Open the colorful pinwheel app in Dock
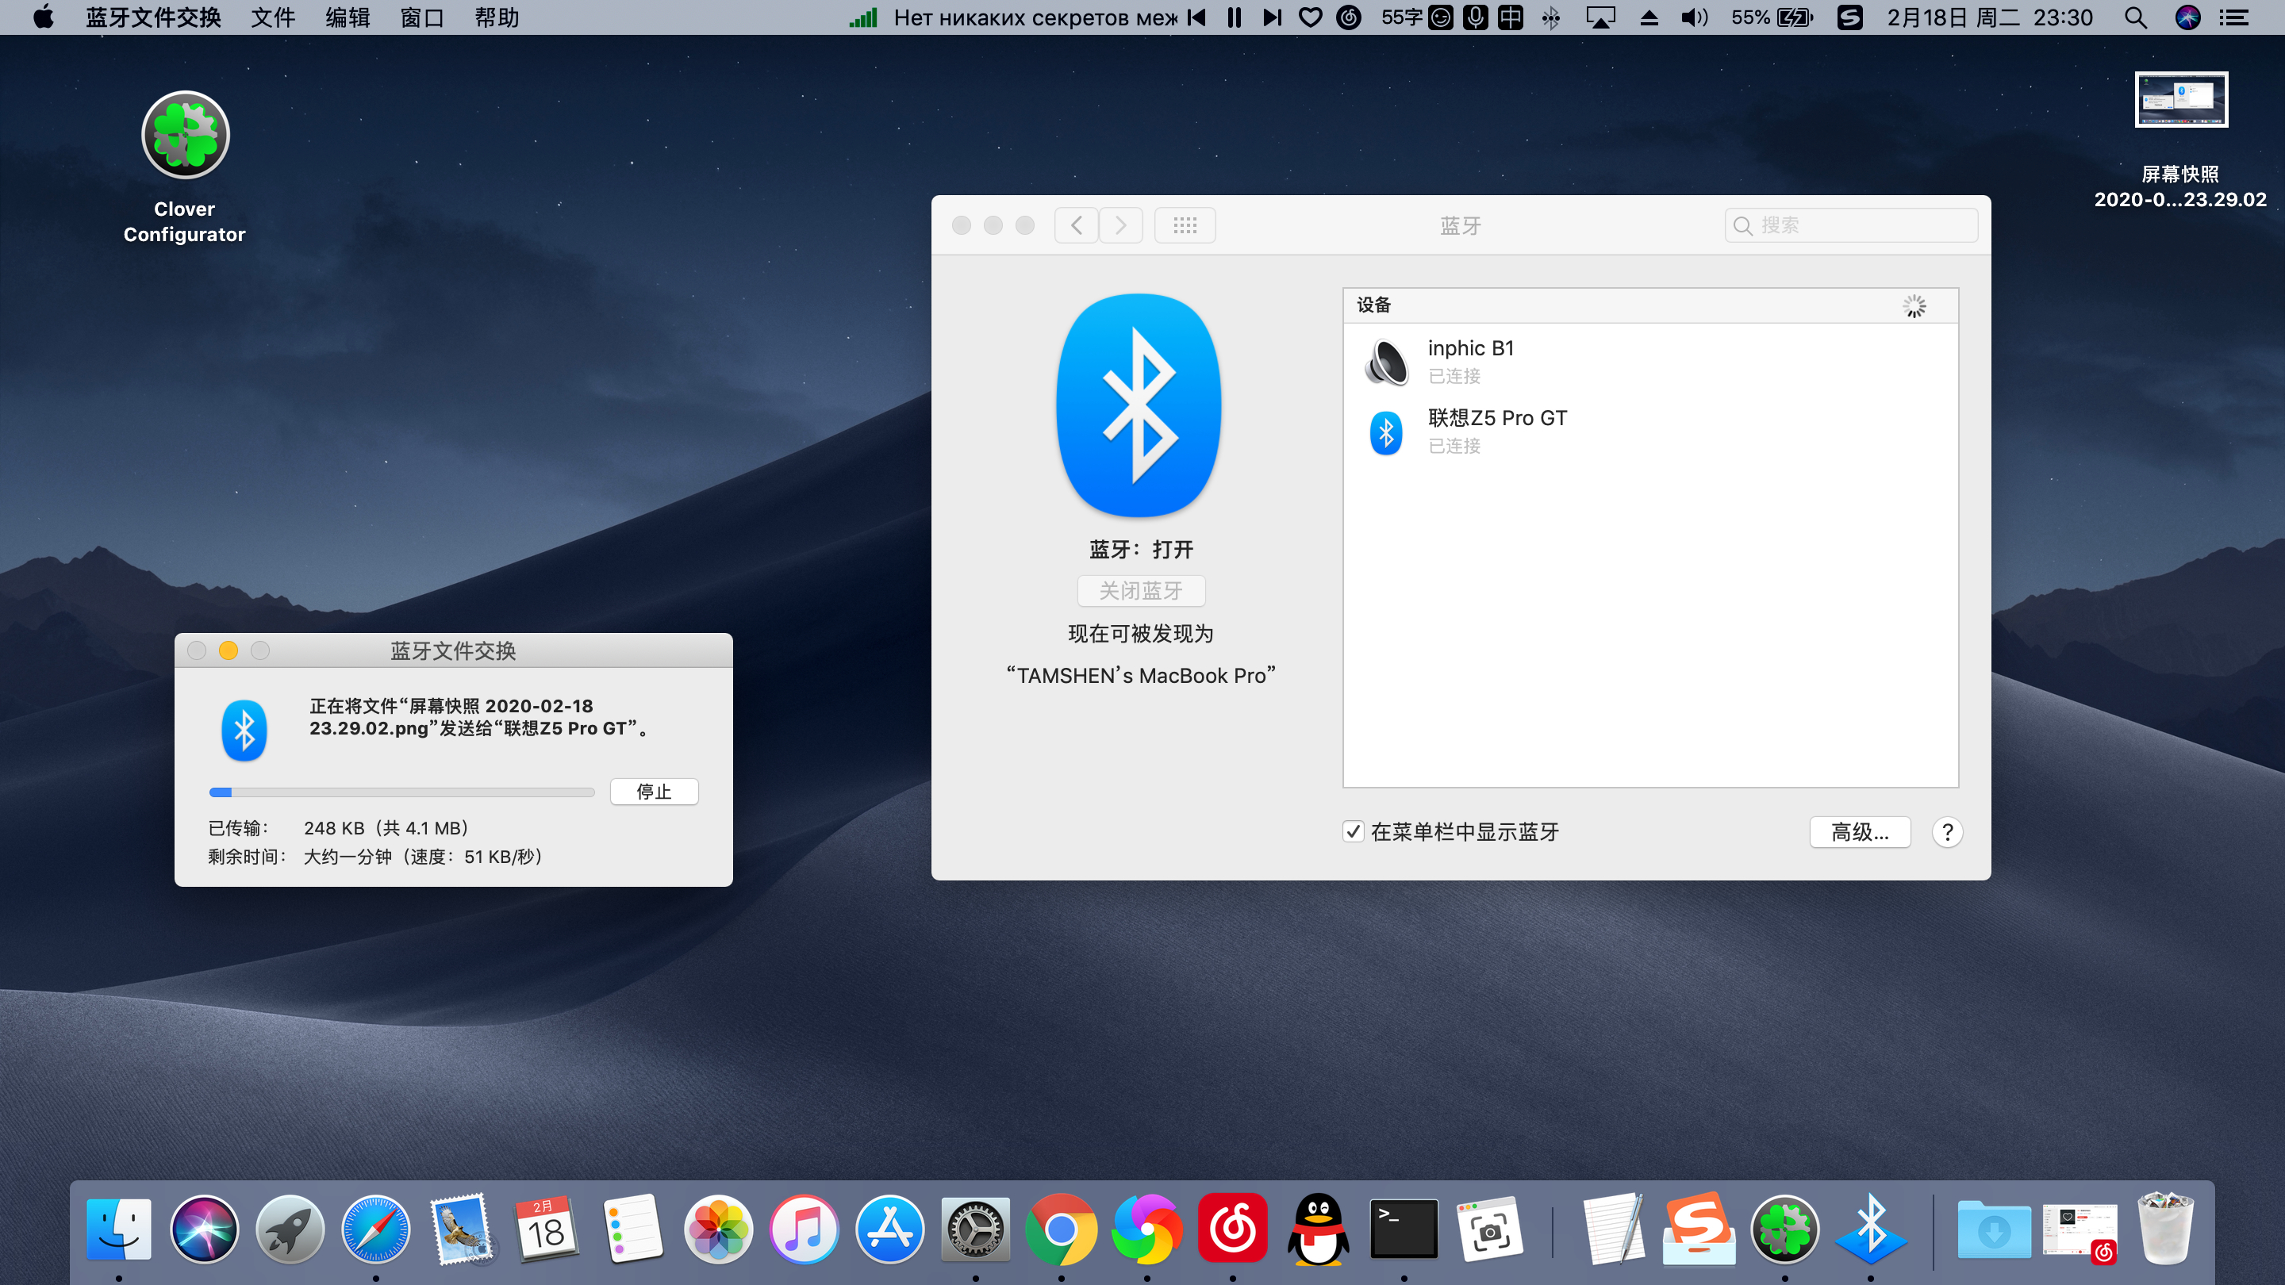2285x1285 pixels. point(1147,1229)
